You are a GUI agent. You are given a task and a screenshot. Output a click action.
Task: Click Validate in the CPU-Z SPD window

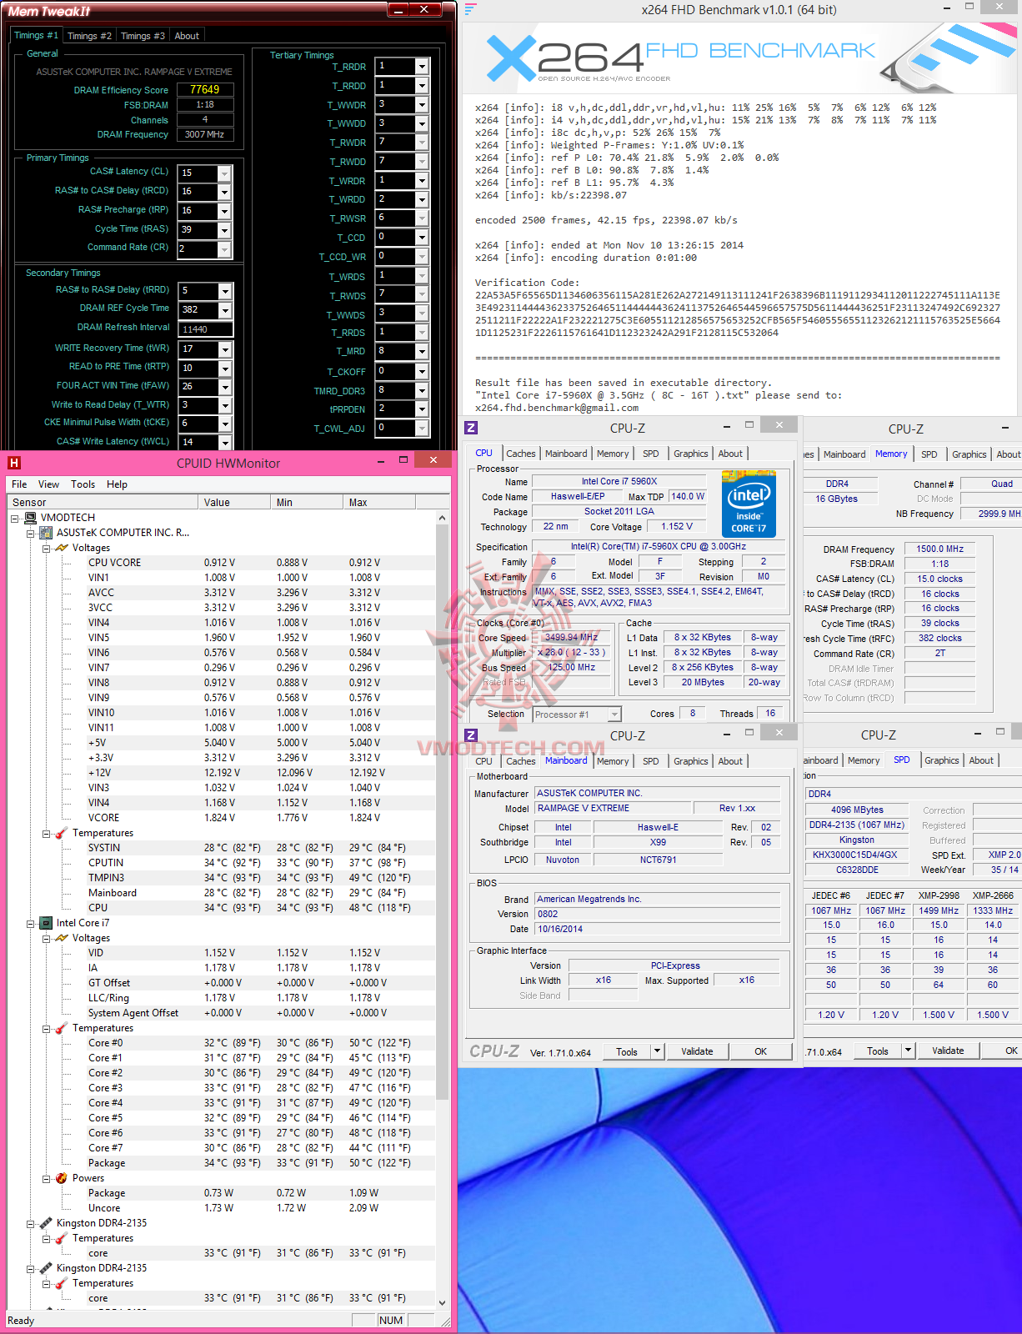point(948,1051)
